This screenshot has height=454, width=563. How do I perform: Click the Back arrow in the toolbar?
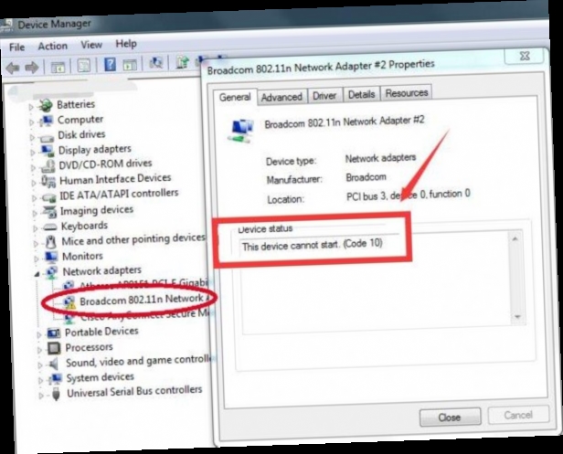(13, 68)
